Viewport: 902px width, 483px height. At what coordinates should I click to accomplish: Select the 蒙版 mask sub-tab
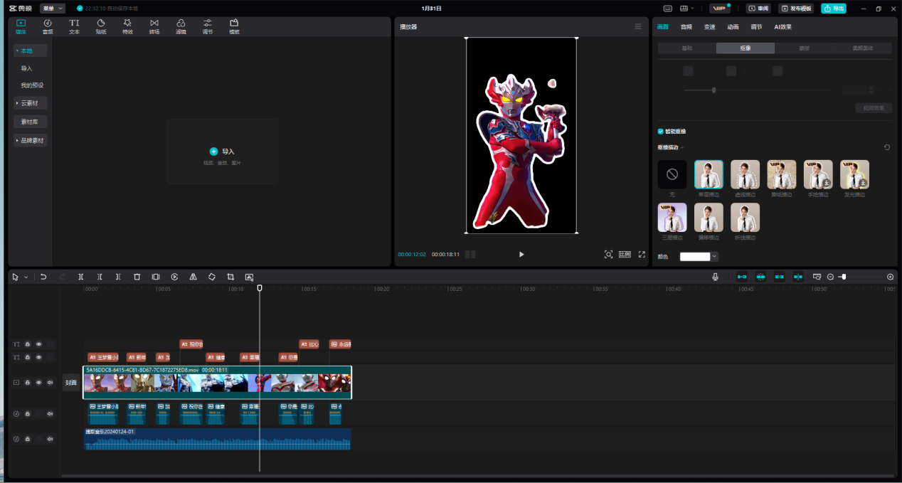pyautogui.click(x=805, y=48)
